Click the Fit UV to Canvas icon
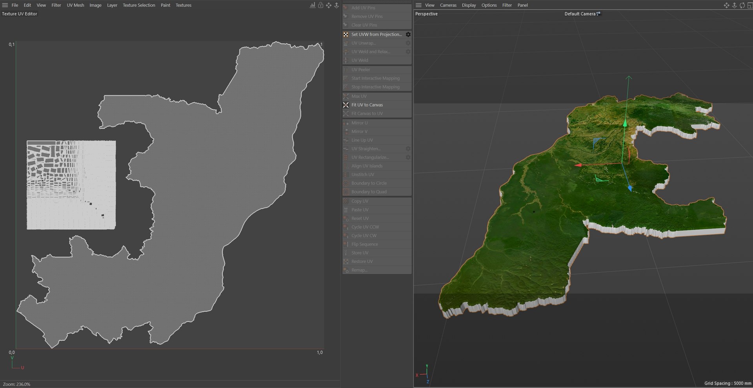The width and height of the screenshot is (753, 388). (x=346, y=105)
